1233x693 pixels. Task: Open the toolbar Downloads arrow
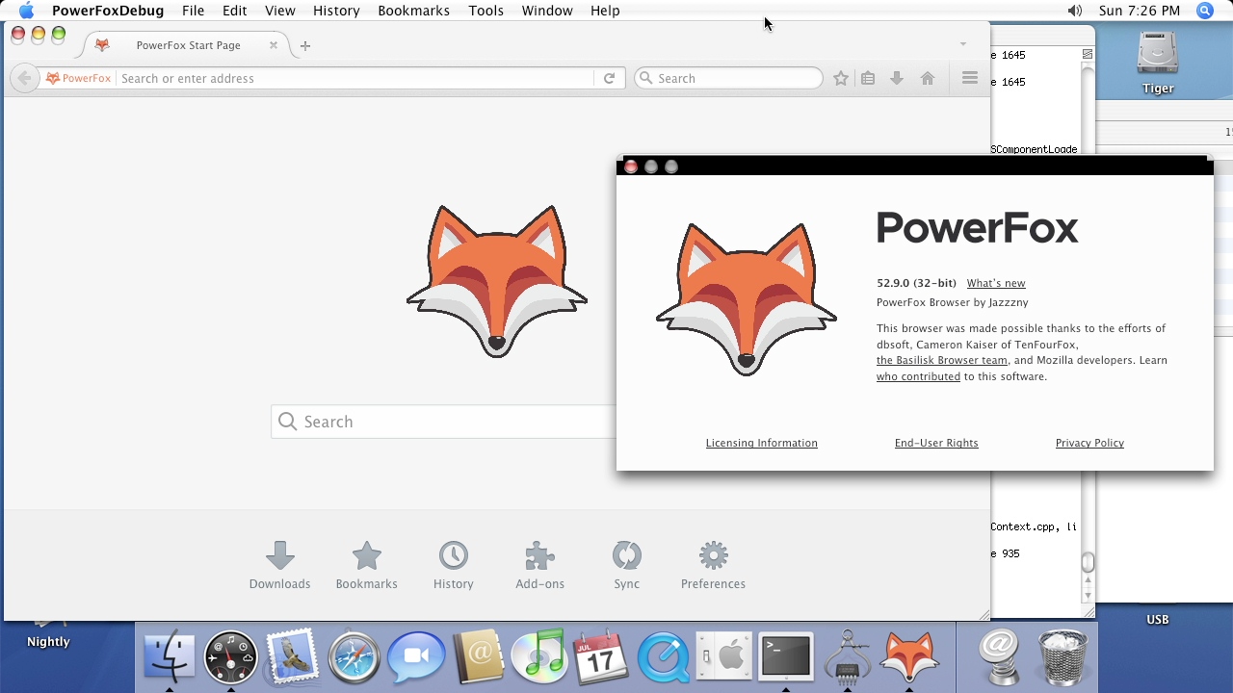click(897, 78)
